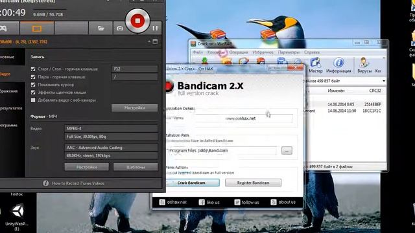This screenshot has height=233, width=415.
Task: Toggle Пауза hotkey checkbox
Action: click(x=33, y=77)
